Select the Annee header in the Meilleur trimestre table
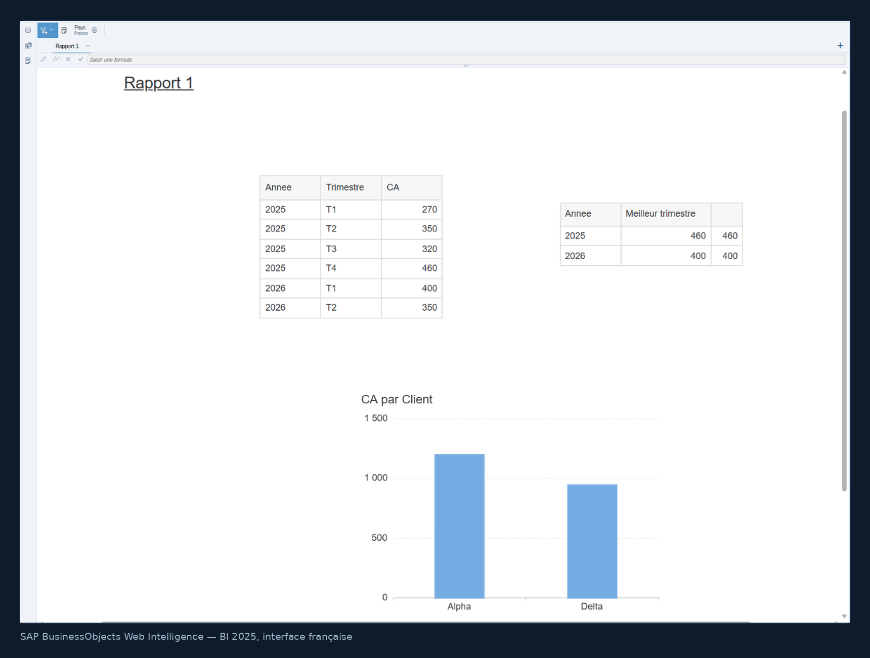The width and height of the screenshot is (870, 658). 590,214
